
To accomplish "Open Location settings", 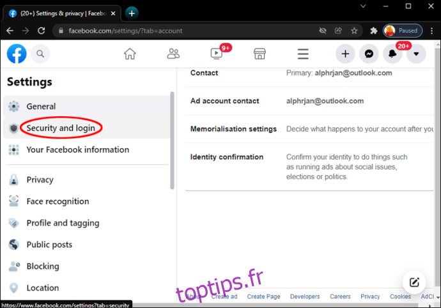I will coord(87,288).
